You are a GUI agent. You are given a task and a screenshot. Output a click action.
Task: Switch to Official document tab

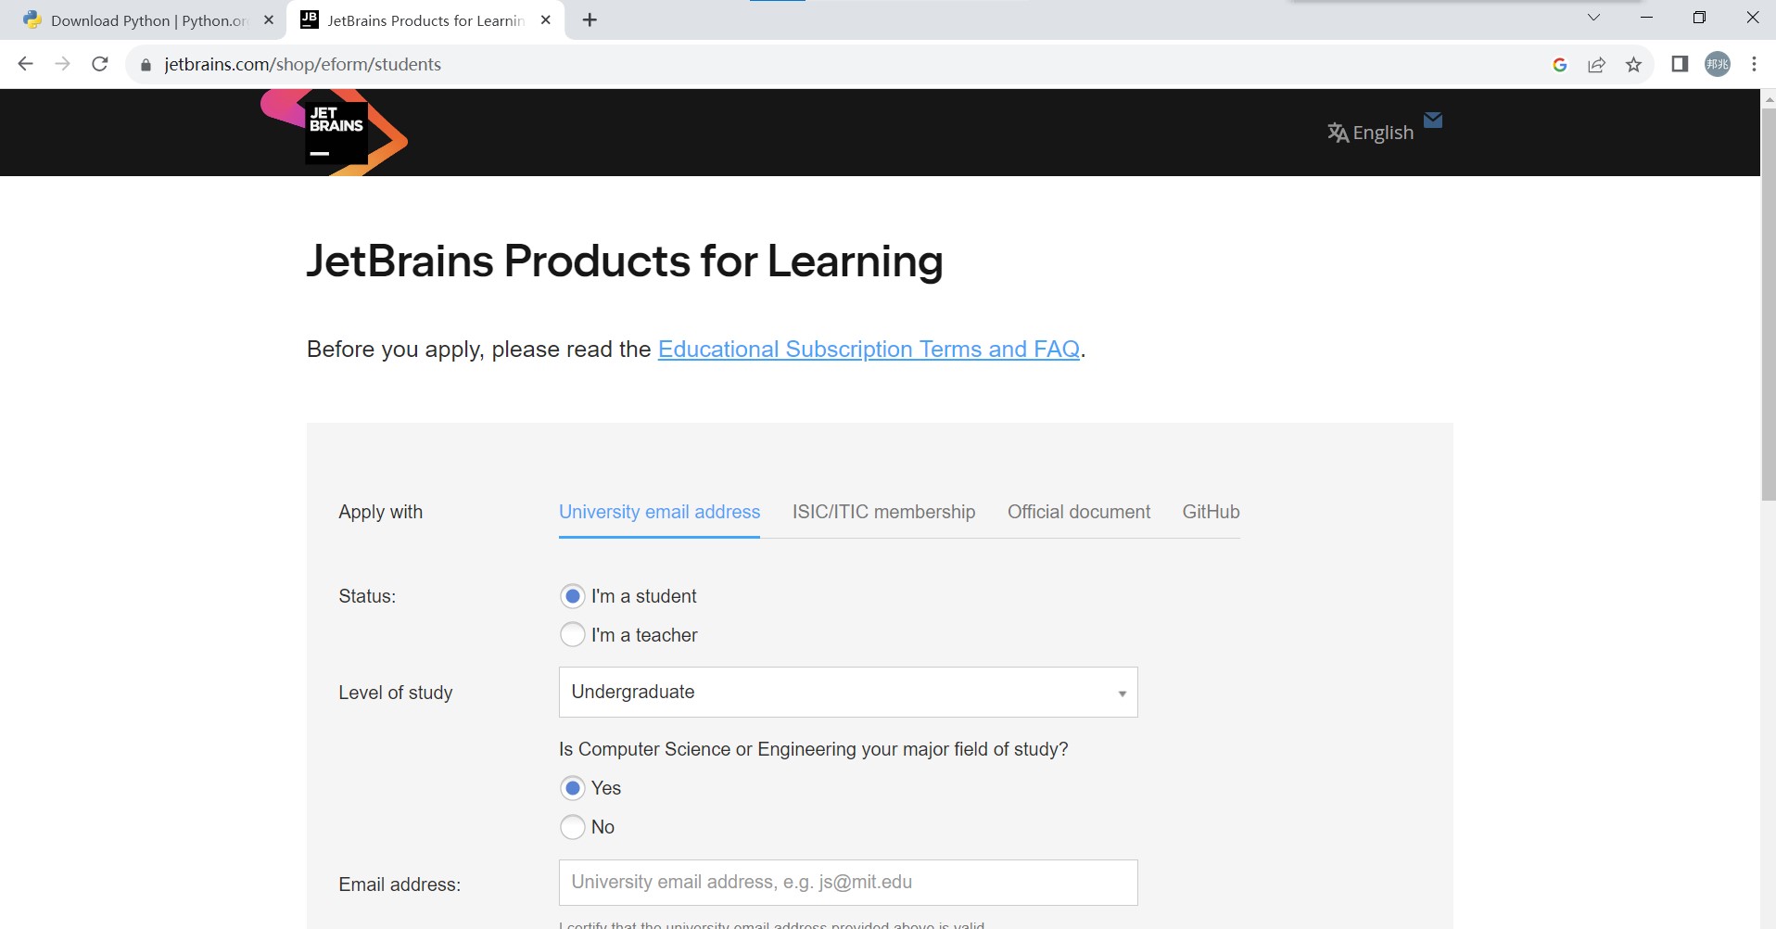point(1079,512)
